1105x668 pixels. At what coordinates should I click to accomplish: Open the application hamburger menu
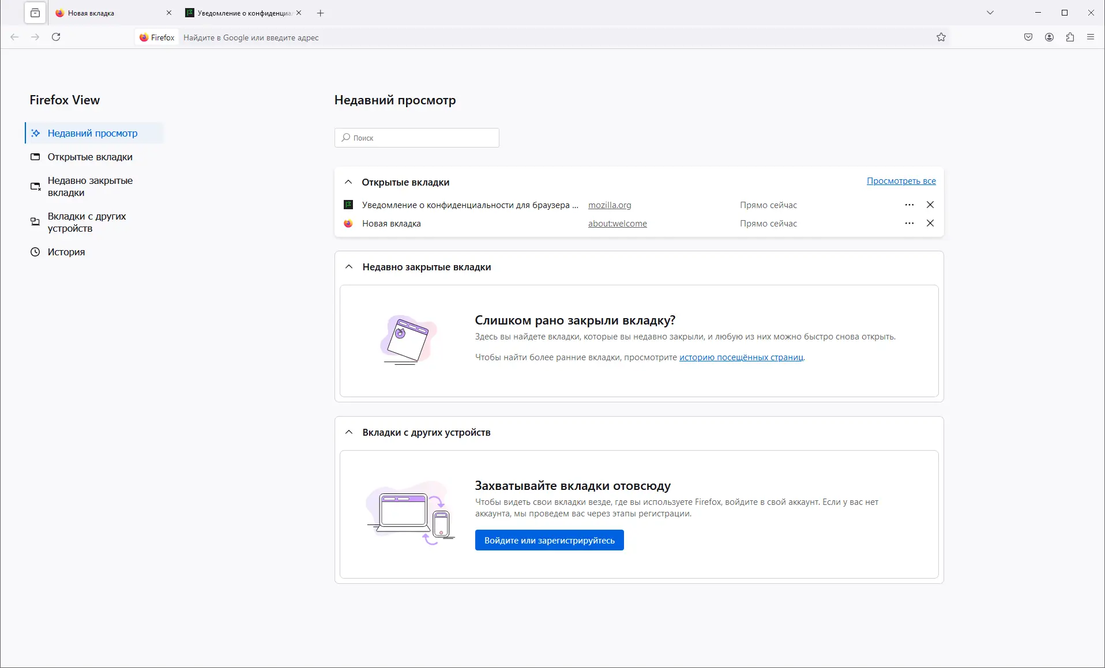coord(1091,37)
